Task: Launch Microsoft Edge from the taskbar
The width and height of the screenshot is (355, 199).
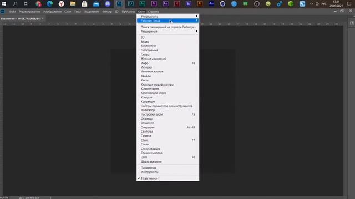Action: point(50,4)
